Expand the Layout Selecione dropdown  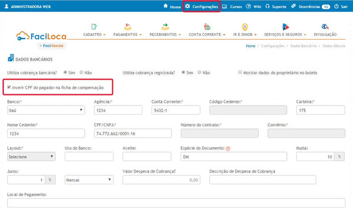coord(31,156)
